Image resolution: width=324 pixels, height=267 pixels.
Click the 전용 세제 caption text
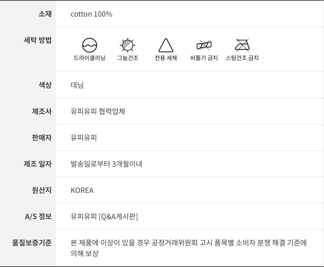166,58
